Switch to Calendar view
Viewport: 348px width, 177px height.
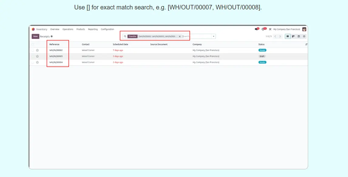click(x=299, y=36)
